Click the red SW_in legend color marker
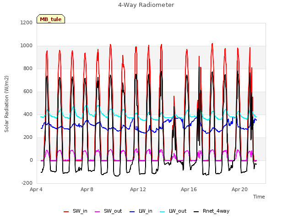 pyautogui.click(x=66, y=212)
